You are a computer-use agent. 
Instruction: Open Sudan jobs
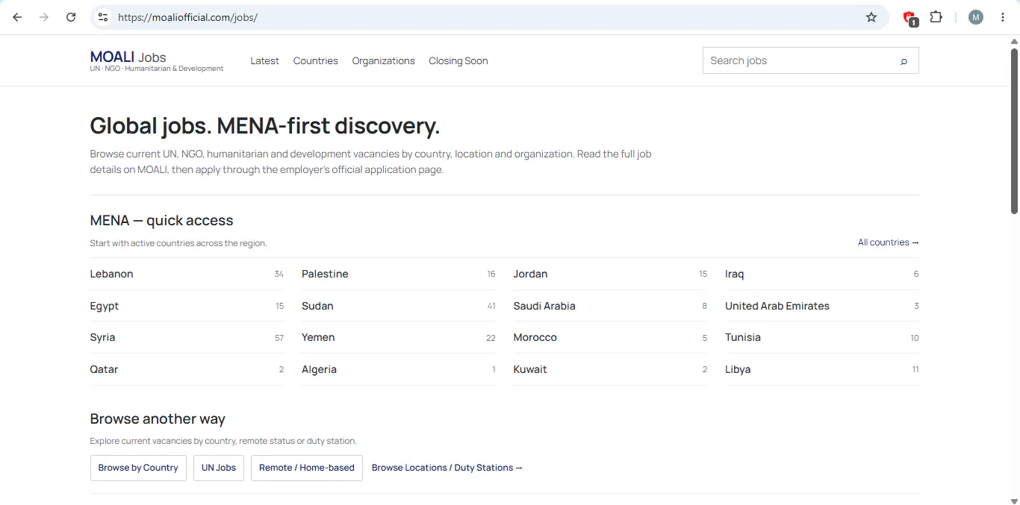[x=399, y=306]
